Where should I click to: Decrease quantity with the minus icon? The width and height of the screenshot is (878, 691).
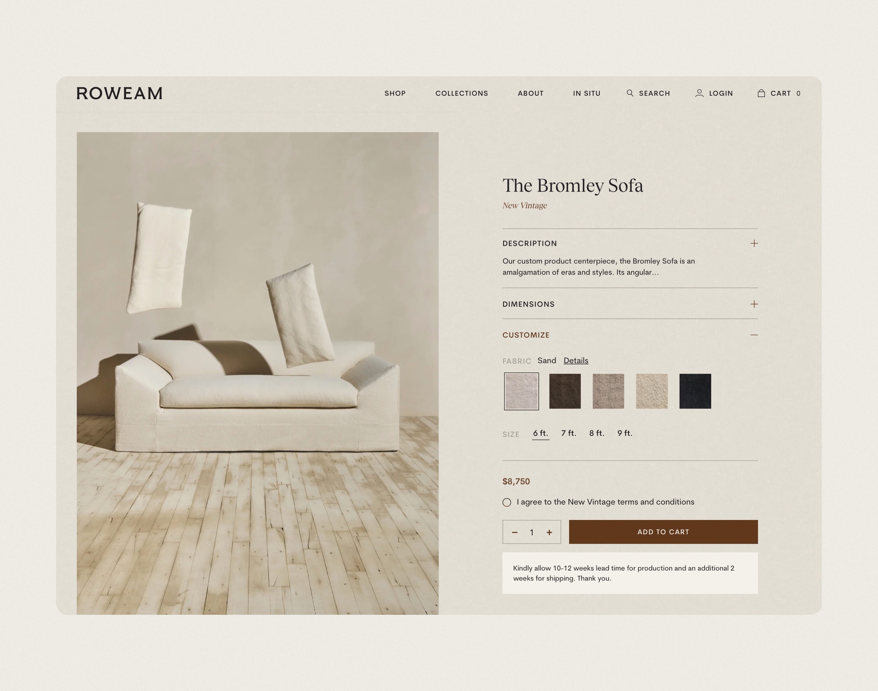point(514,532)
